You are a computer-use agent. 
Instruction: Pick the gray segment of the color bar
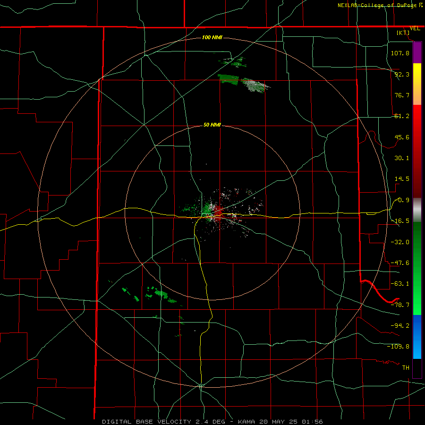pos(417,210)
